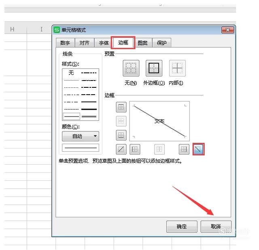Toggle the right border button
This screenshot has width=259, height=250.
184,149
